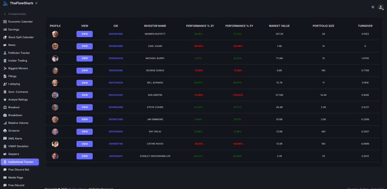This screenshot has height=189, width=387.
Task: Click the Earnings money icon in sidebar
Action: click(x=5, y=30)
